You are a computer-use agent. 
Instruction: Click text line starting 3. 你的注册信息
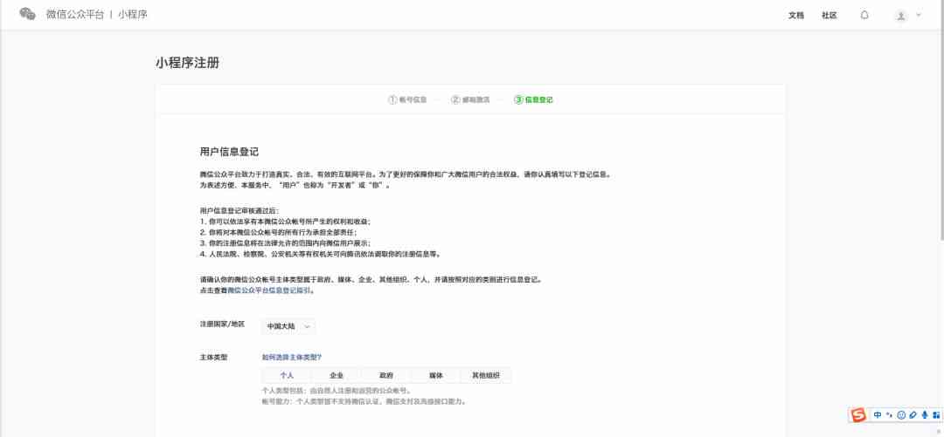285,242
